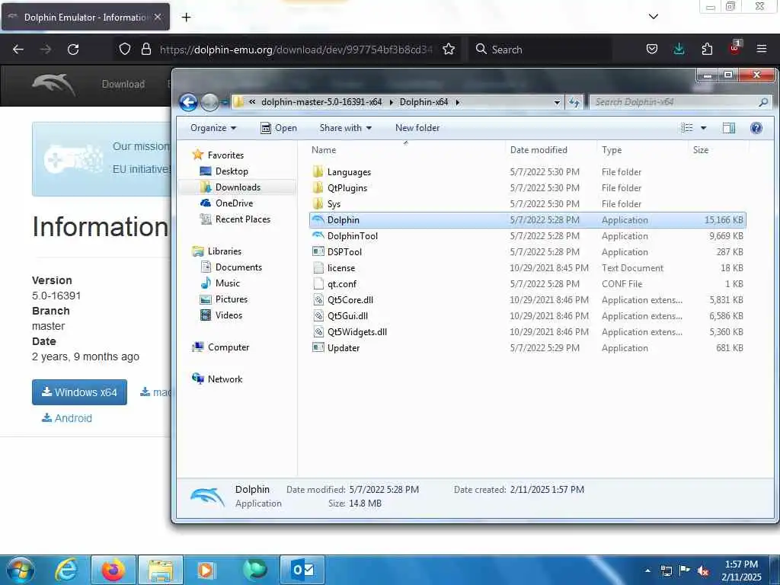Open the Organize dropdown menu
The width and height of the screenshot is (780, 585).
(213, 128)
